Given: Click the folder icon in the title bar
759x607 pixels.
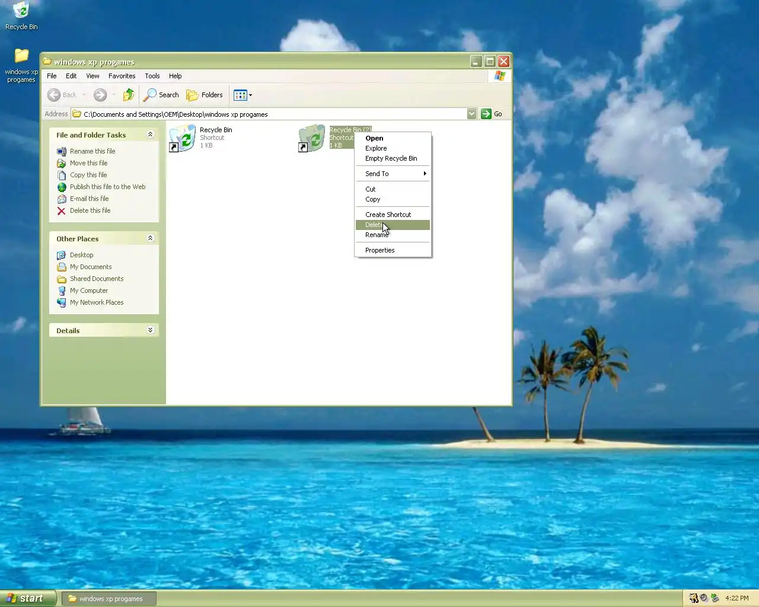Looking at the screenshot, I should pos(47,61).
